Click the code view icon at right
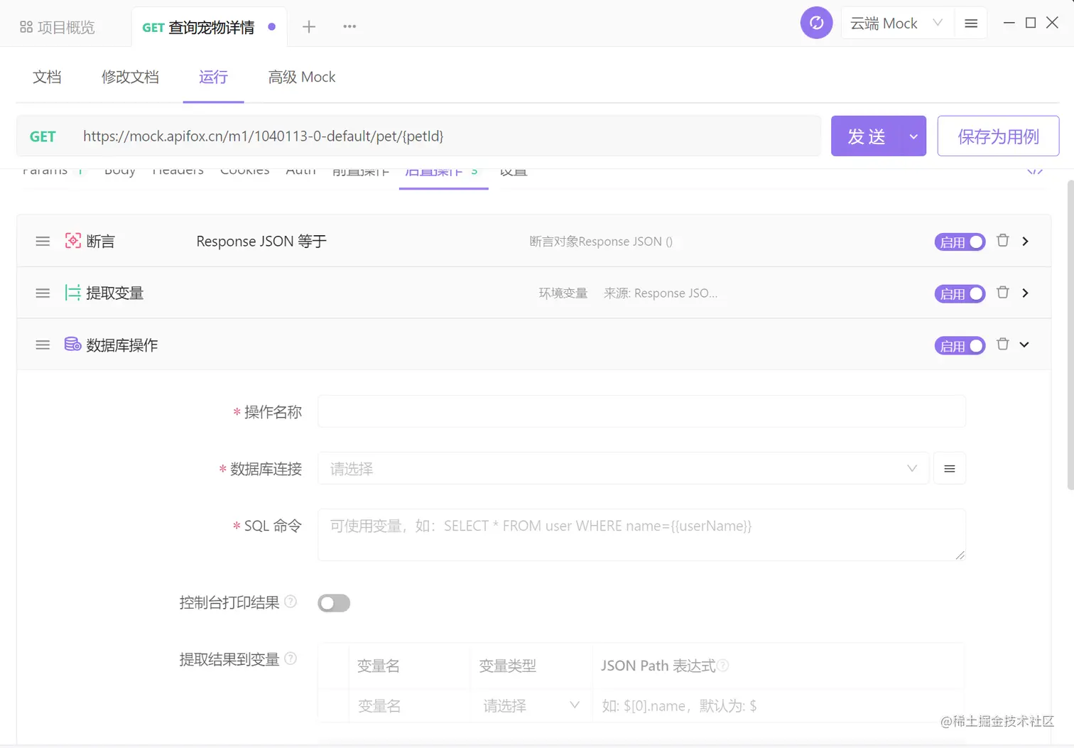 [1035, 171]
